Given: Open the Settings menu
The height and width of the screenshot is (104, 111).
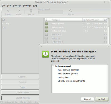Looking at the screenshot, I should pyautogui.click(x=27, y=6).
